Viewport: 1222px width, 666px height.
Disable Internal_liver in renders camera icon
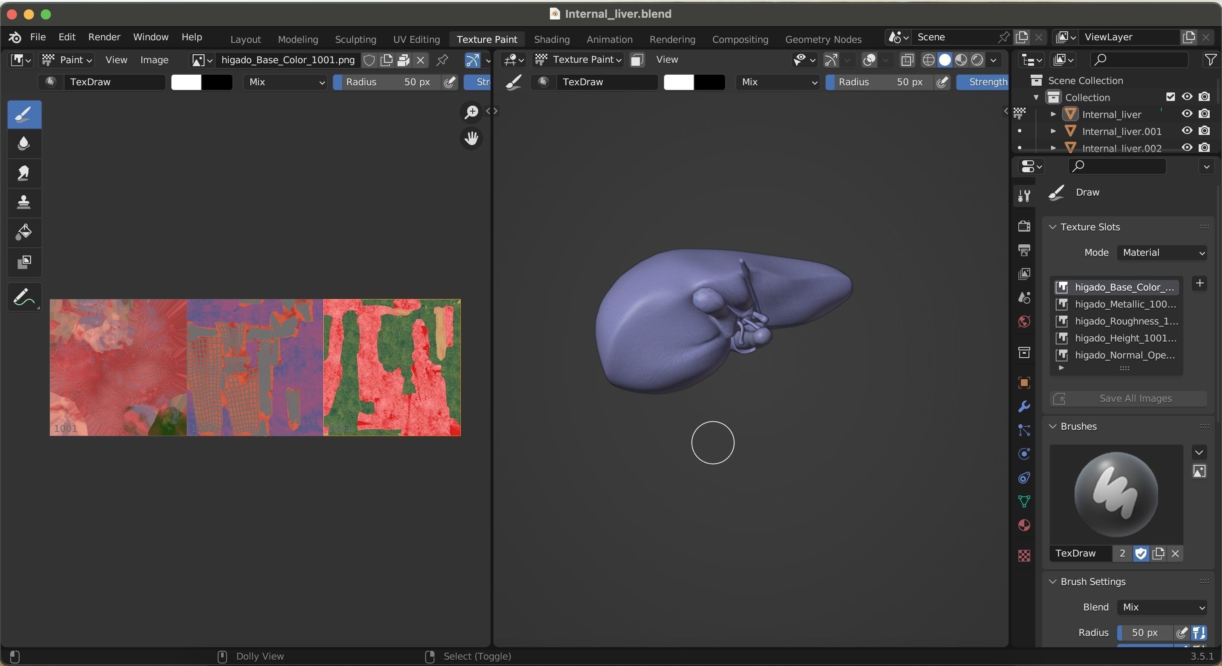[1204, 114]
